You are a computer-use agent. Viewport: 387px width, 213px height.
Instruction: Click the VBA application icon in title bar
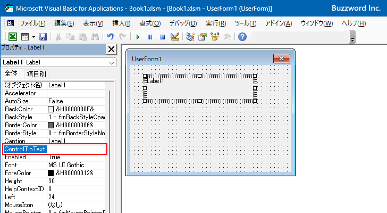point(9,8)
